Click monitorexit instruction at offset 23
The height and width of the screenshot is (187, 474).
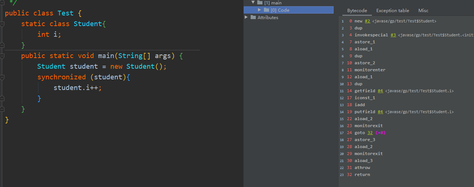(x=369, y=126)
